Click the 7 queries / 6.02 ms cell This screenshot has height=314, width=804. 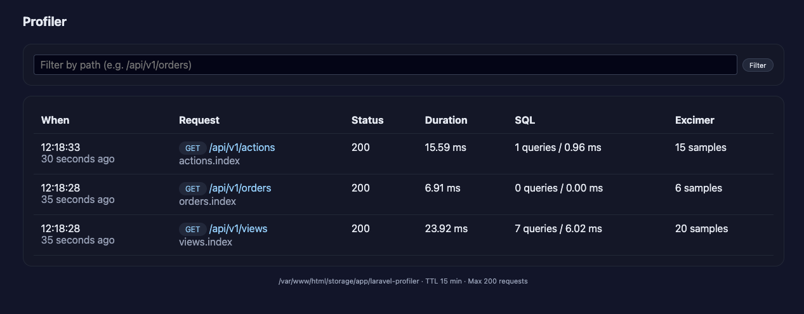pos(558,228)
